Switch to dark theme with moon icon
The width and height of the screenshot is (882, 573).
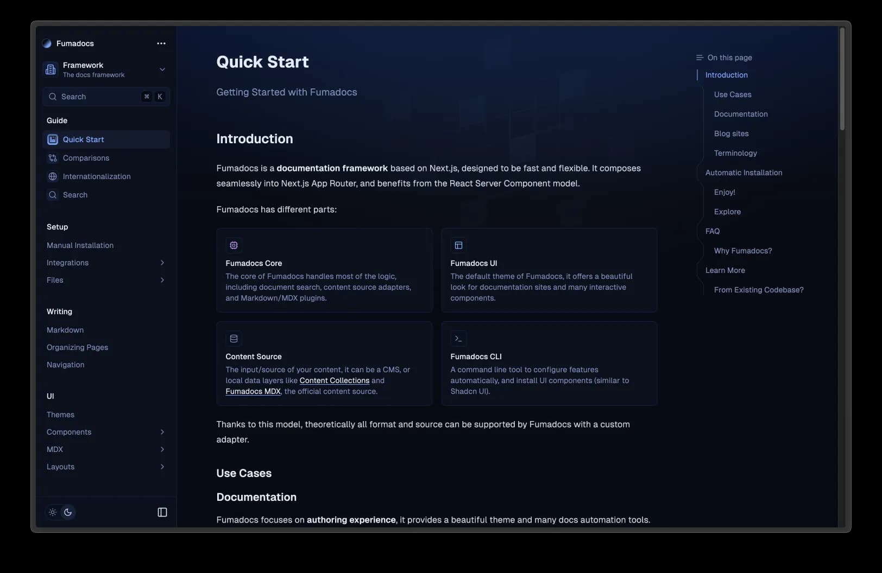click(x=68, y=512)
